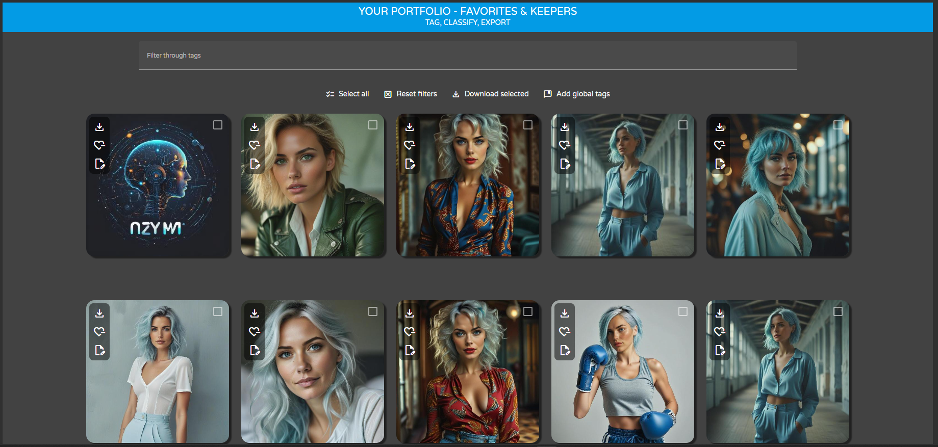Download the bottom-row blue outfit hallway portrait
The width and height of the screenshot is (938, 447).
pos(720,313)
